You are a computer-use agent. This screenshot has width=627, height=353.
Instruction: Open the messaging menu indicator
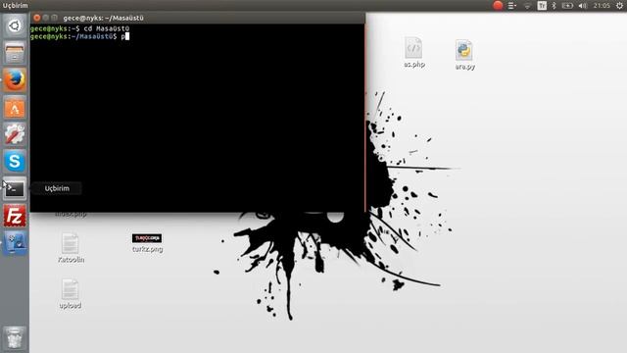coord(511,6)
